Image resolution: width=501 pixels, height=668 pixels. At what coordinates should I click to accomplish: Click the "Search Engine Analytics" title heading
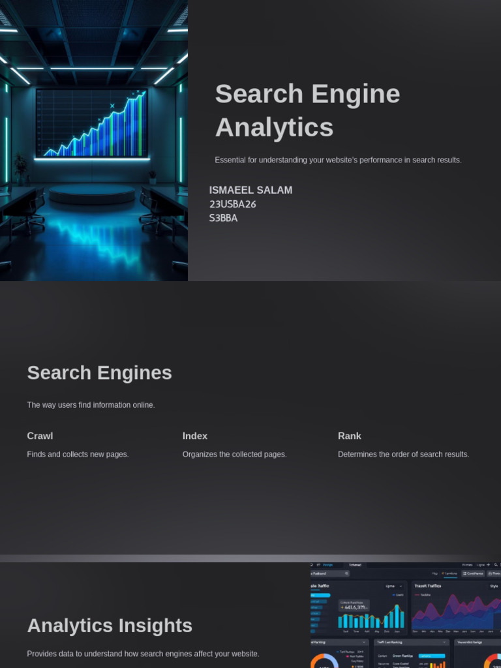(x=308, y=110)
